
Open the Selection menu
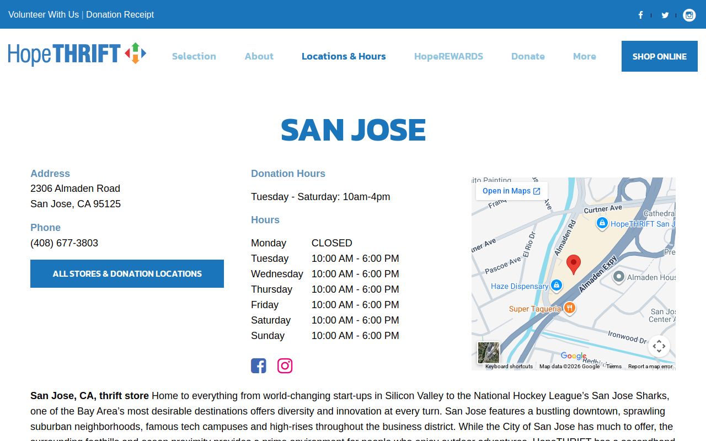click(194, 56)
